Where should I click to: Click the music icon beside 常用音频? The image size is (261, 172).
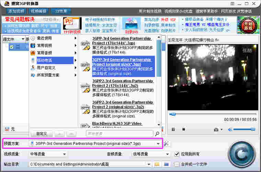pyautogui.click(x=33, y=53)
